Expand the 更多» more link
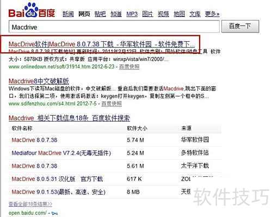Viewport: 272px width, 217px height. pos(212,14)
